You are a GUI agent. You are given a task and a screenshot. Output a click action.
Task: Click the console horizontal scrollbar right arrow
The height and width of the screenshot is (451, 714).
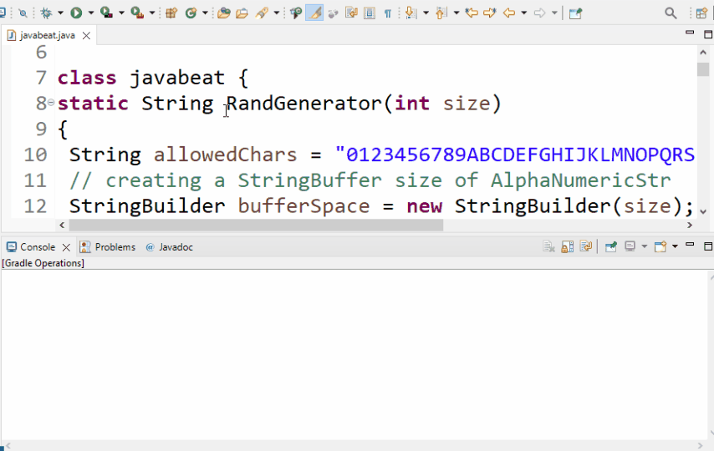700,445
